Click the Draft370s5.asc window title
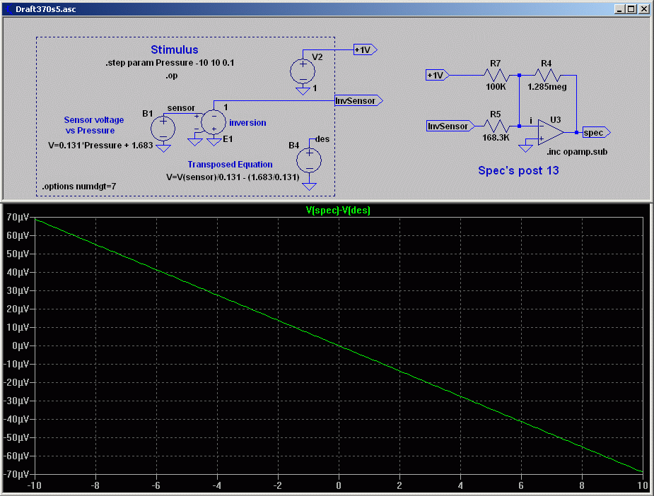 [x=45, y=9]
